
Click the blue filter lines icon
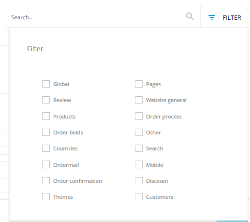(x=212, y=17)
